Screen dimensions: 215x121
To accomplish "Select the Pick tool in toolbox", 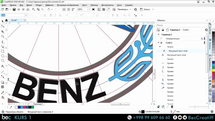I will pos(2,21).
